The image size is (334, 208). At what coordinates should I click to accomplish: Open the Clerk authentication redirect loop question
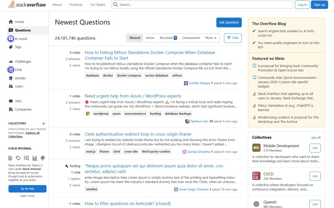pyautogui.click(x=138, y=134)
